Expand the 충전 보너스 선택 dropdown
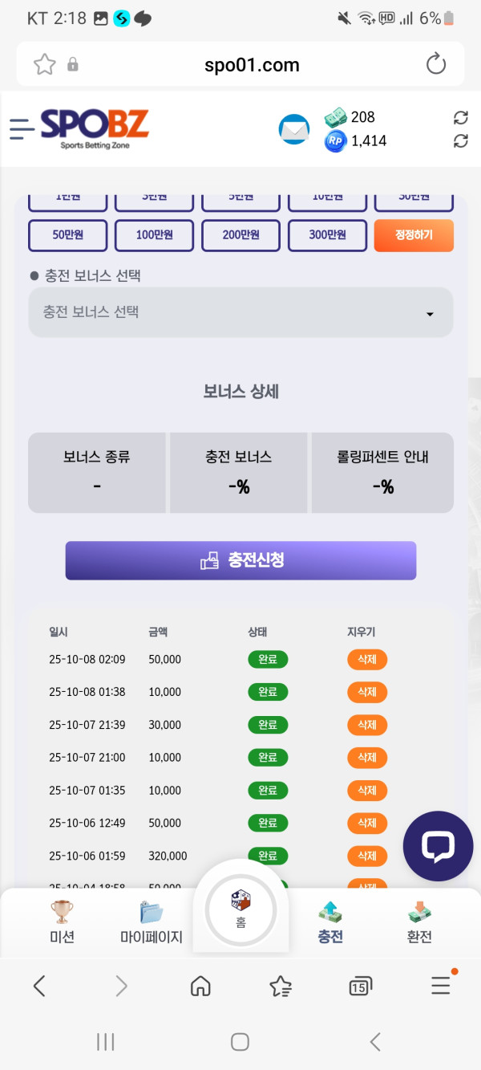This screenshot has width=481, height=1070. pos(240,312)
